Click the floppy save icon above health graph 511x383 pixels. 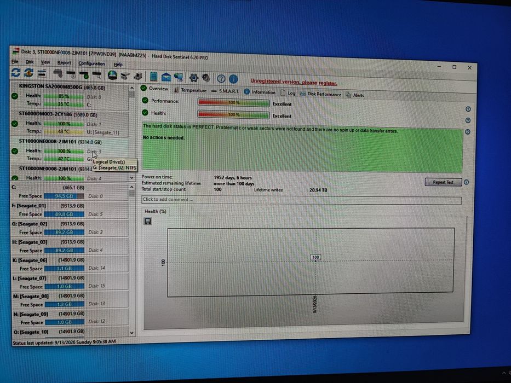point(148,222)
